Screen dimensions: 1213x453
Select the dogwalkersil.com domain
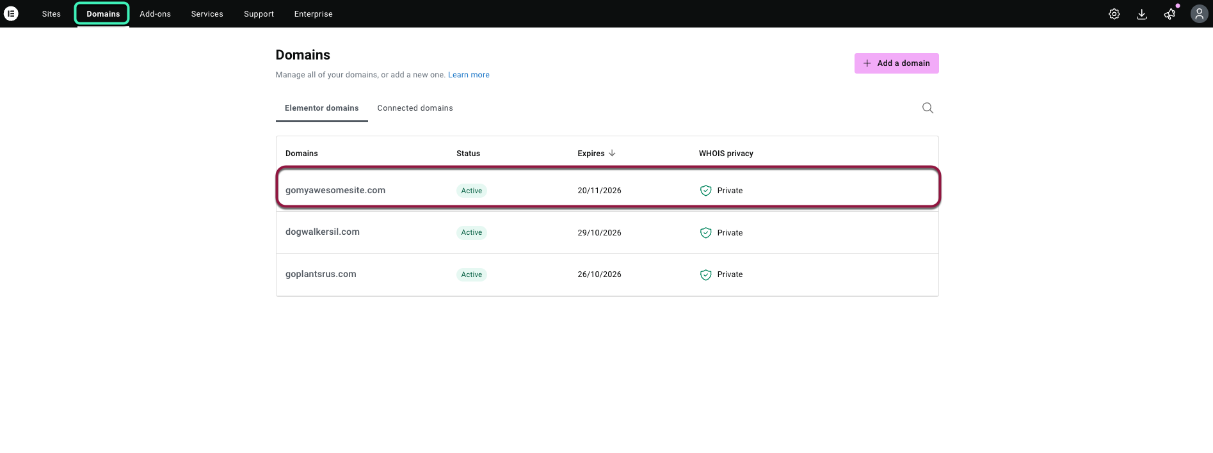(322, 232)
